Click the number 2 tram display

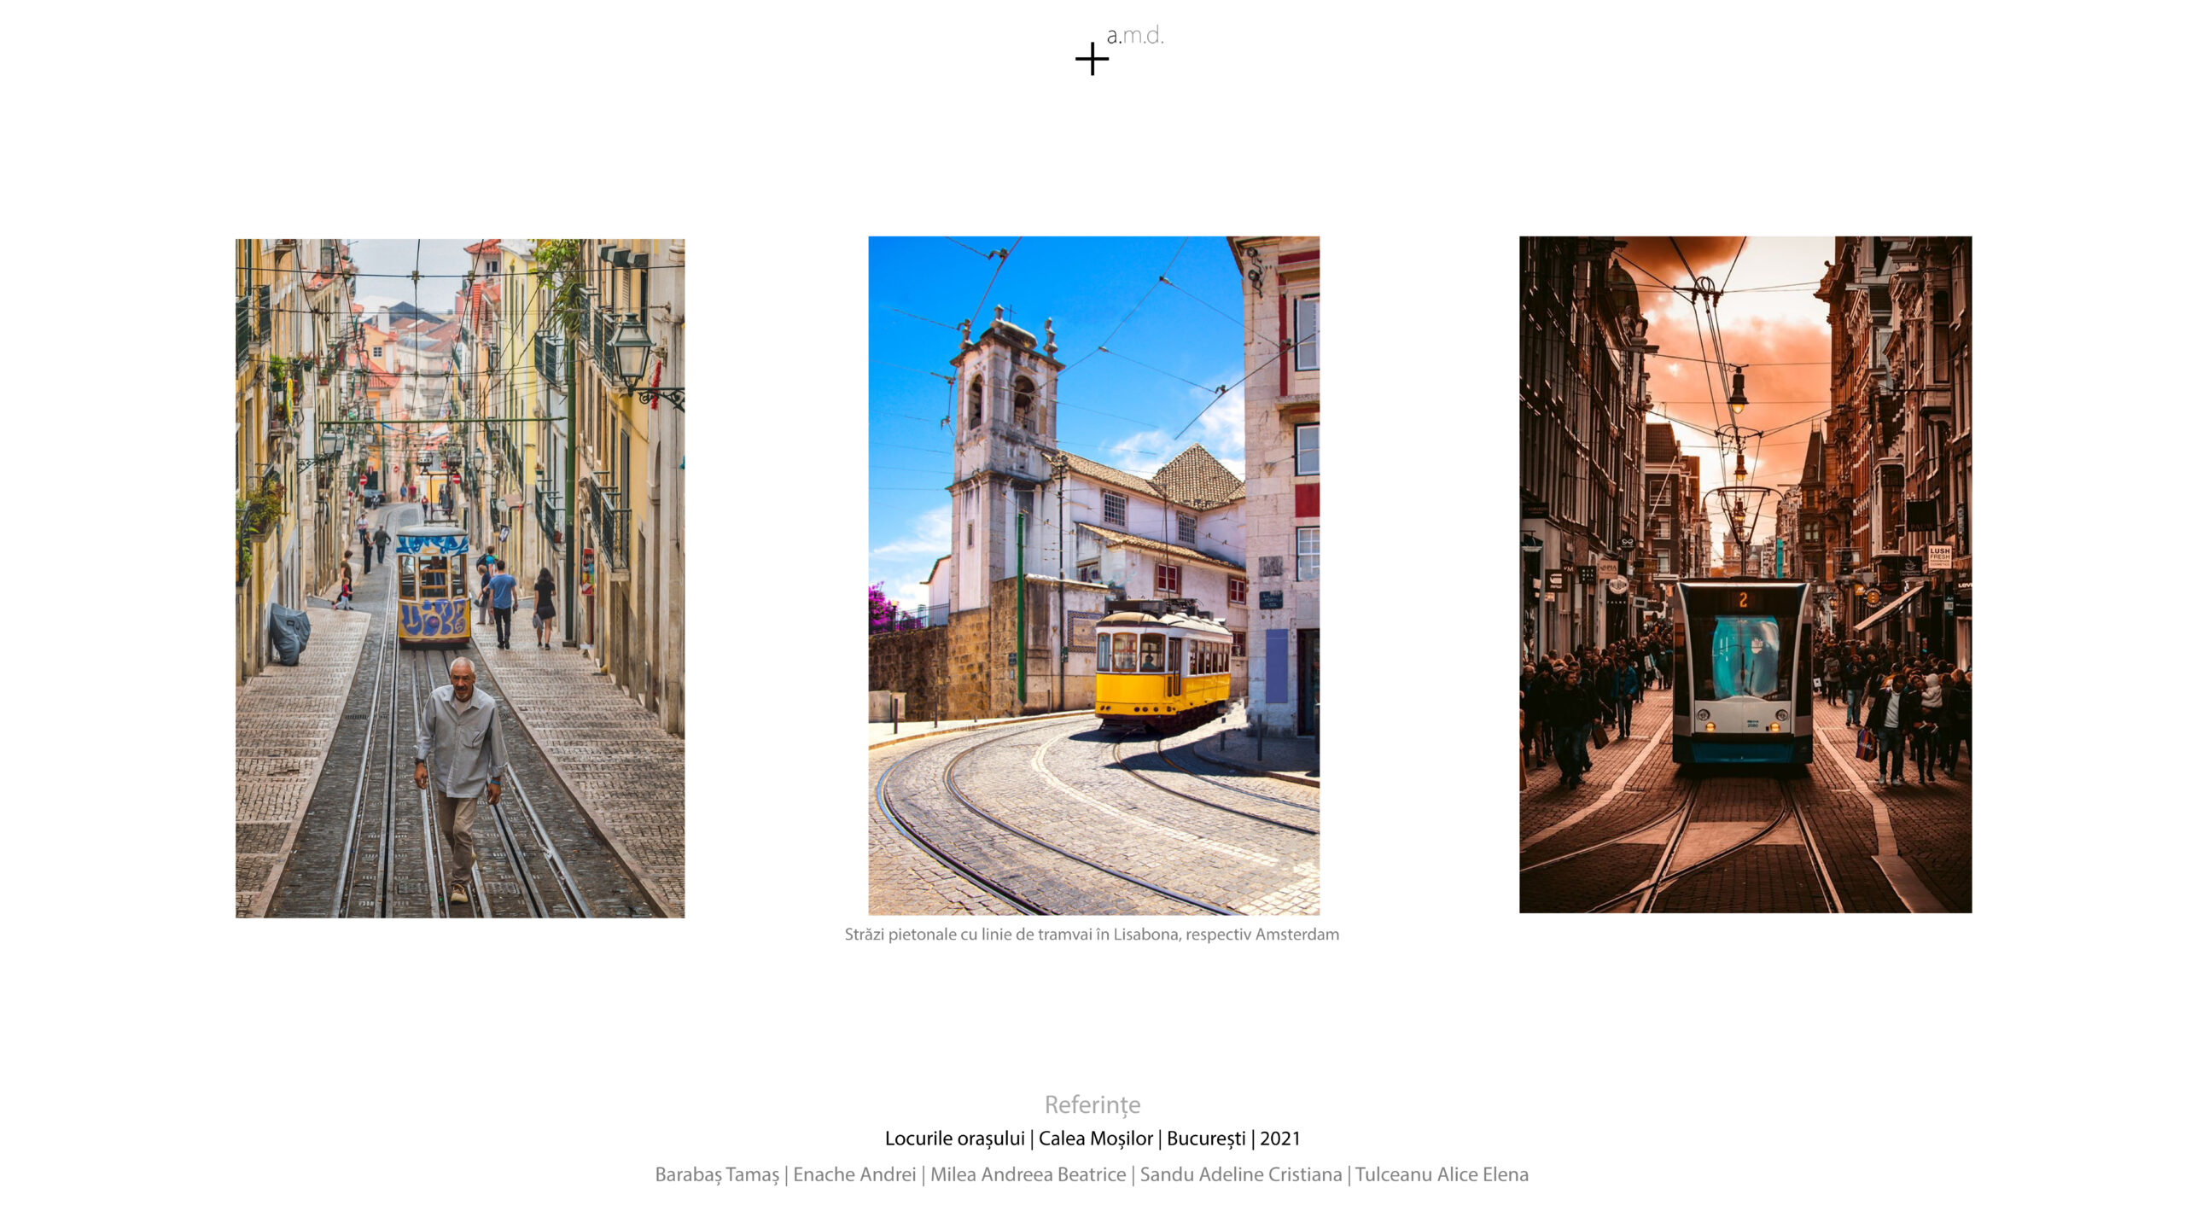pyautogui.click(x=1743, y=600)
